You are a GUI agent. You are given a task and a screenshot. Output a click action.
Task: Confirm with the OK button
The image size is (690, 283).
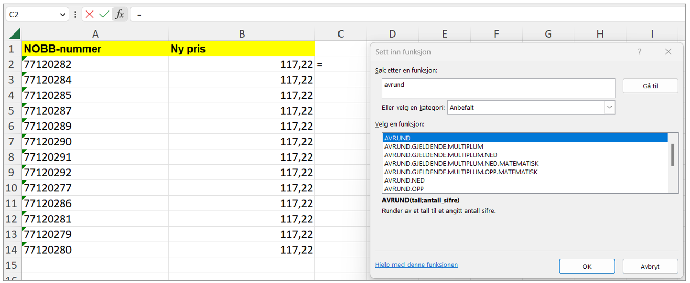coord(586,266)
